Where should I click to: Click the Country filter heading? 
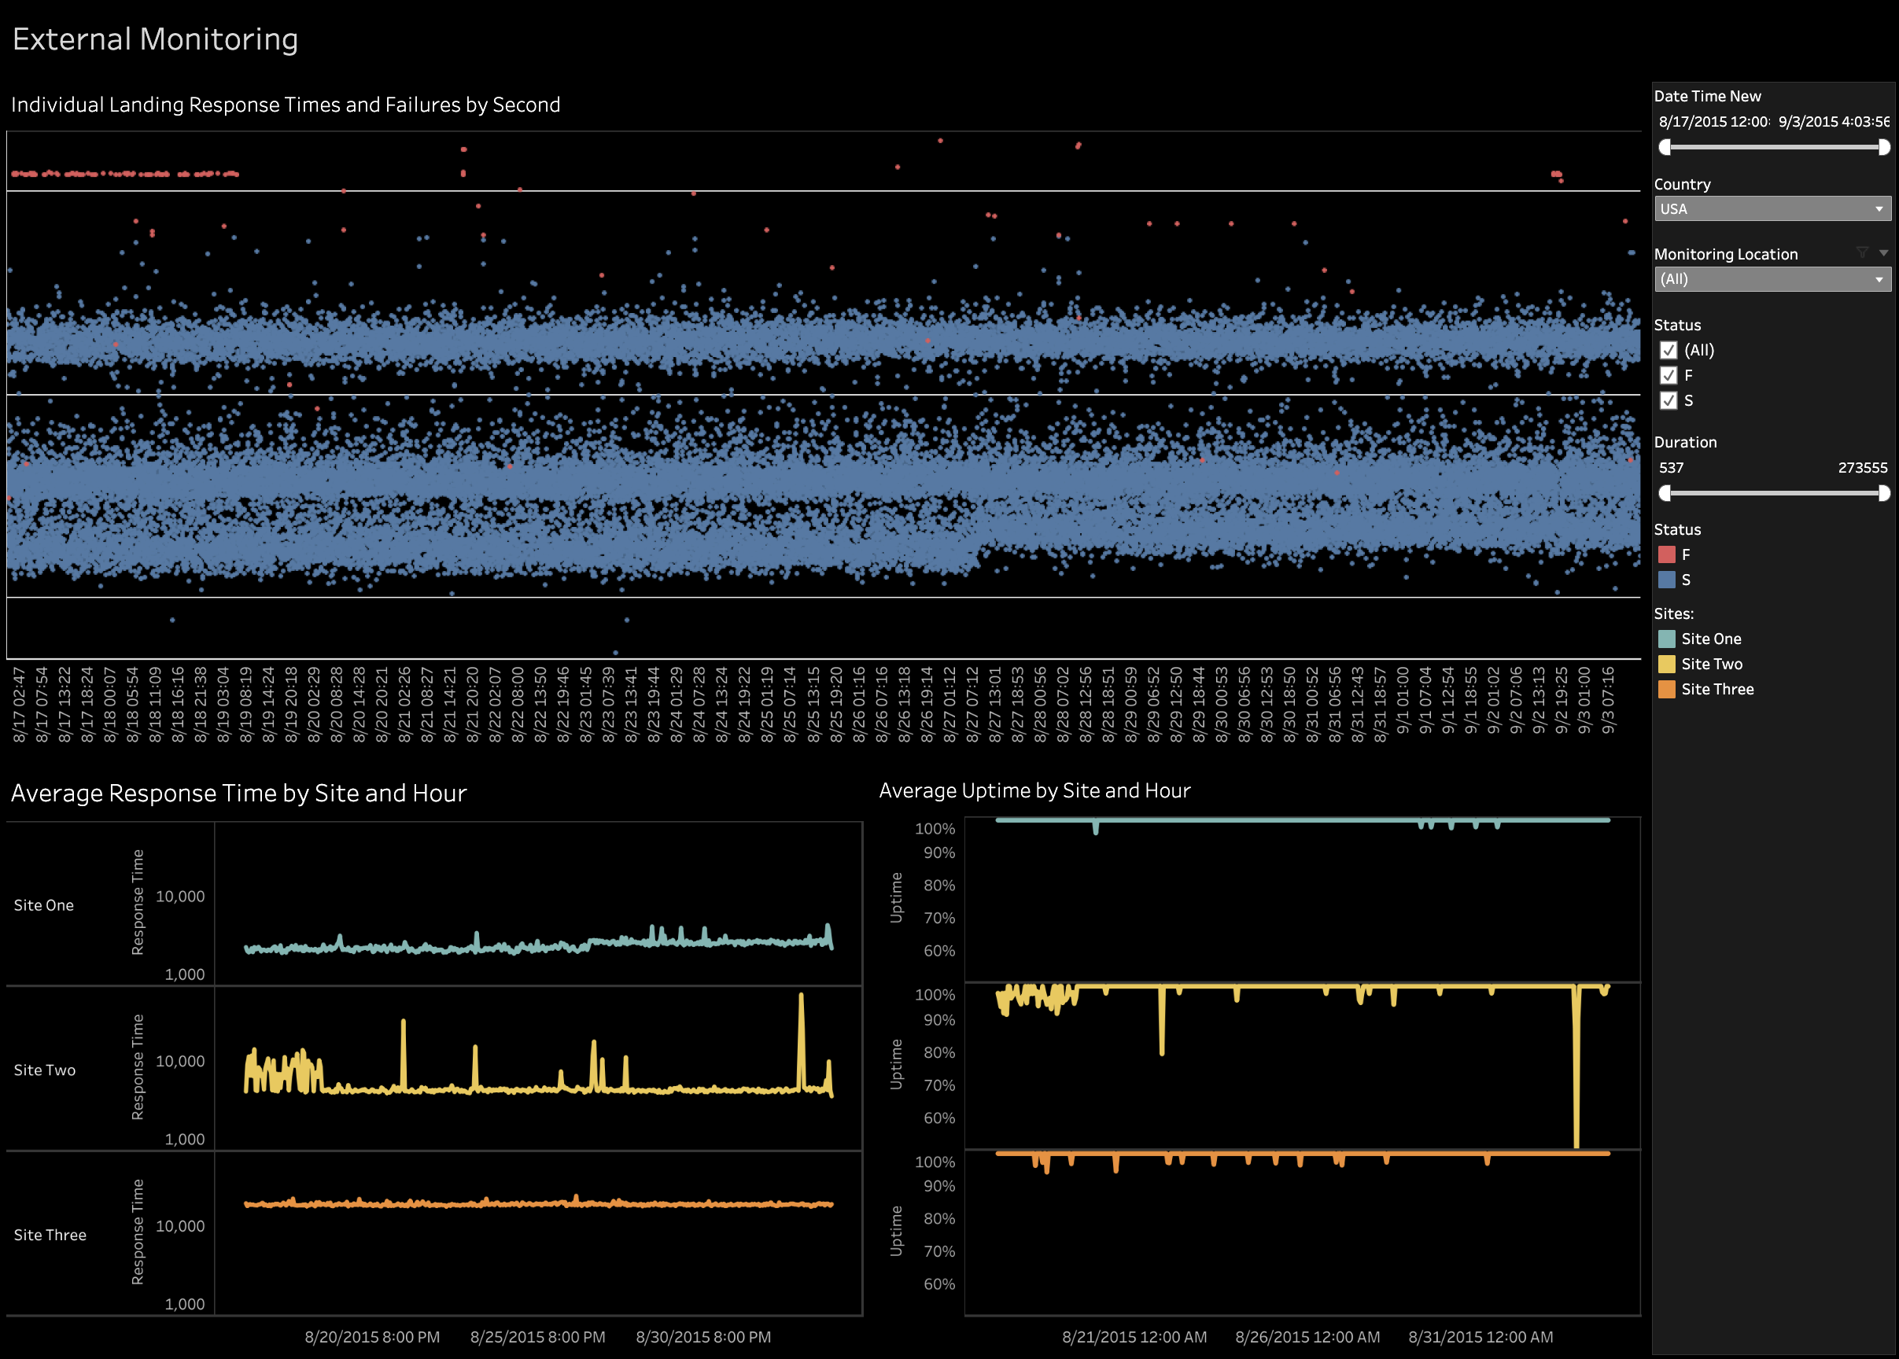pos(1682,184)
